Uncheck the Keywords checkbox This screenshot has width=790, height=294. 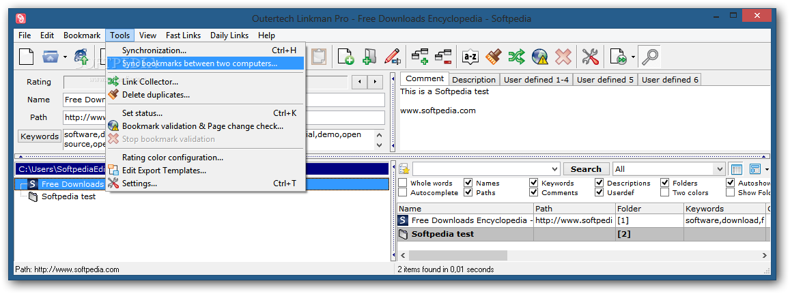click(x=533, y=183)
